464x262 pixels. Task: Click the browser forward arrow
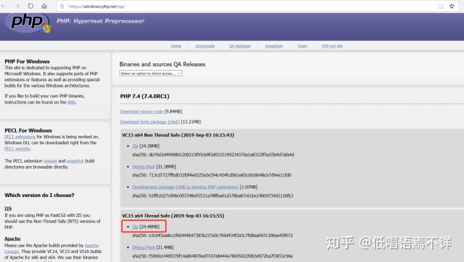pos(17,6)
